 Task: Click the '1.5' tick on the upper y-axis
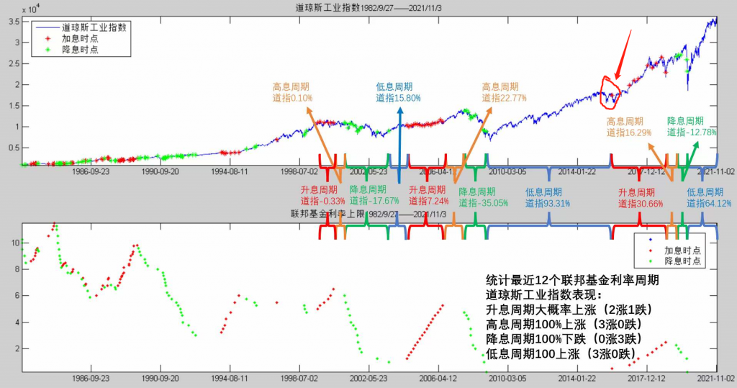pyautogui.click(x=14, y=106)
